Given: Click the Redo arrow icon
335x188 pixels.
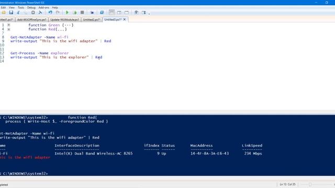Looking at the screenshot, I should click(58, 13).
